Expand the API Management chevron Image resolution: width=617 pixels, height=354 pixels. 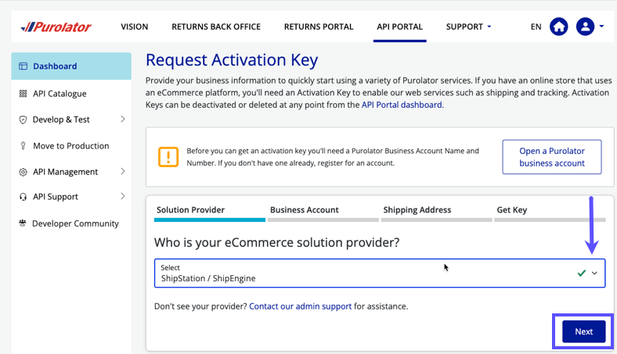[x=123, y=171]
